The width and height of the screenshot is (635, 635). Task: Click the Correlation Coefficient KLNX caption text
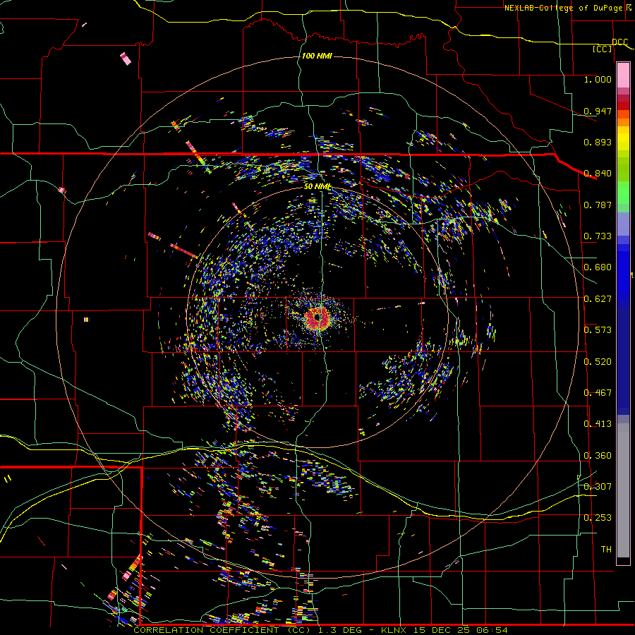(321, 630)
